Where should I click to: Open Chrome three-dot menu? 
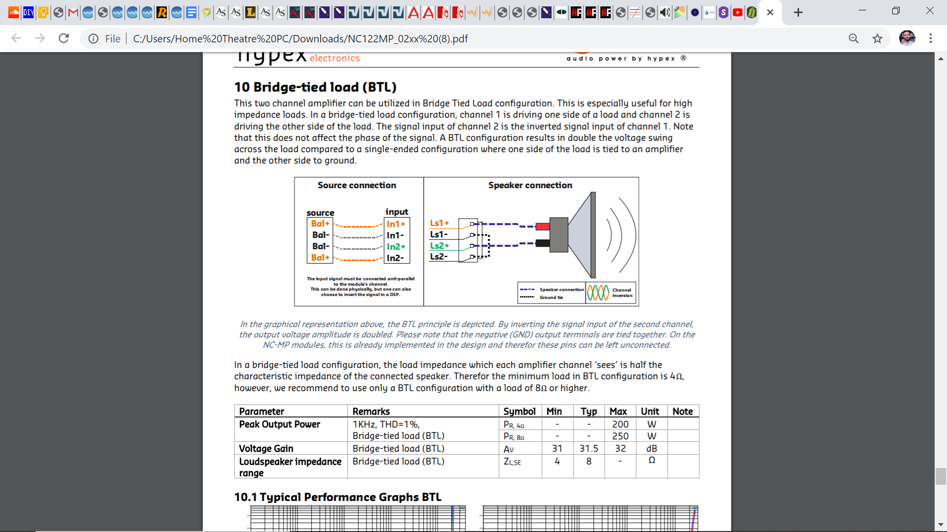[x=931, y=38]
